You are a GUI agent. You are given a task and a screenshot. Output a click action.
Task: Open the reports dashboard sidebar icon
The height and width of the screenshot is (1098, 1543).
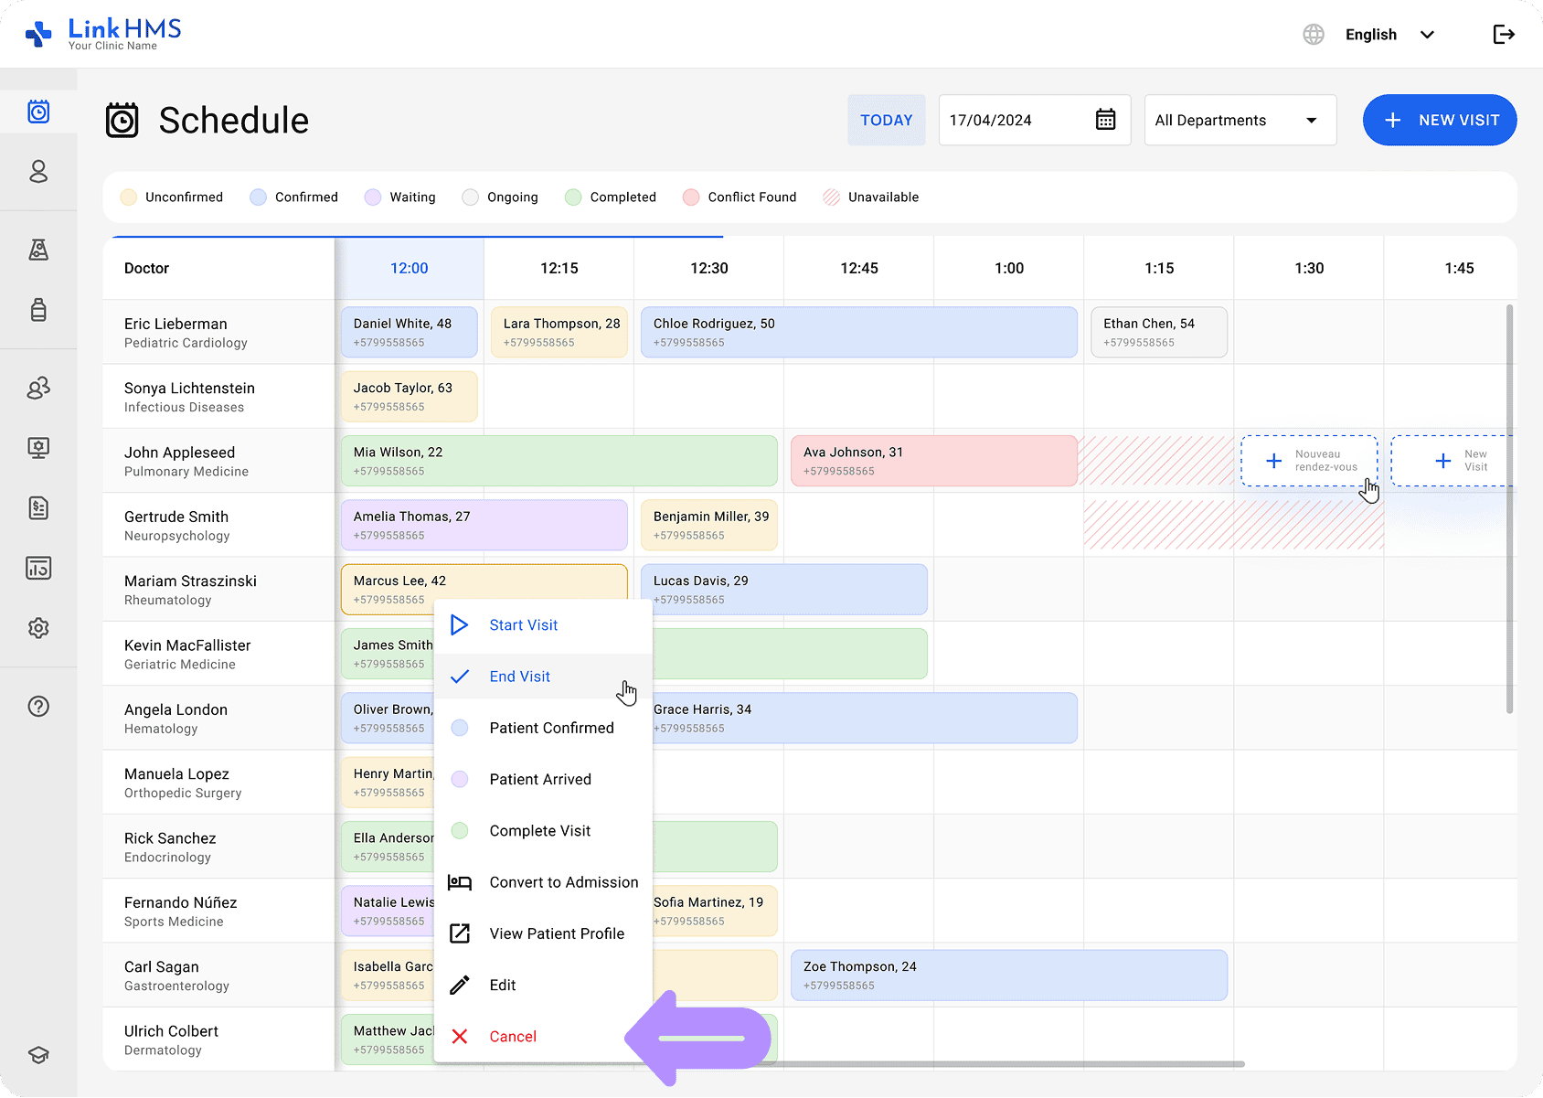click(38, 568)
